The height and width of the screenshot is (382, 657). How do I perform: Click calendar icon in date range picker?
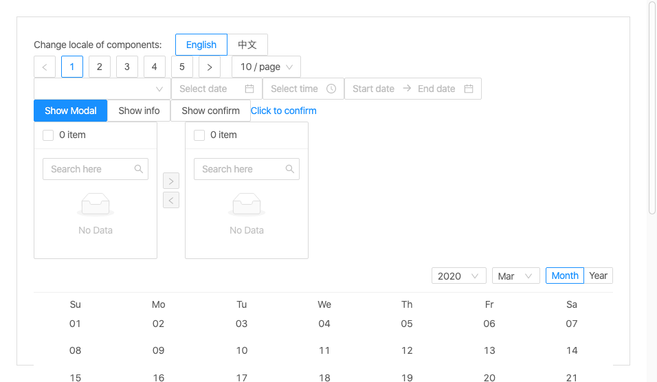[469, 89]
